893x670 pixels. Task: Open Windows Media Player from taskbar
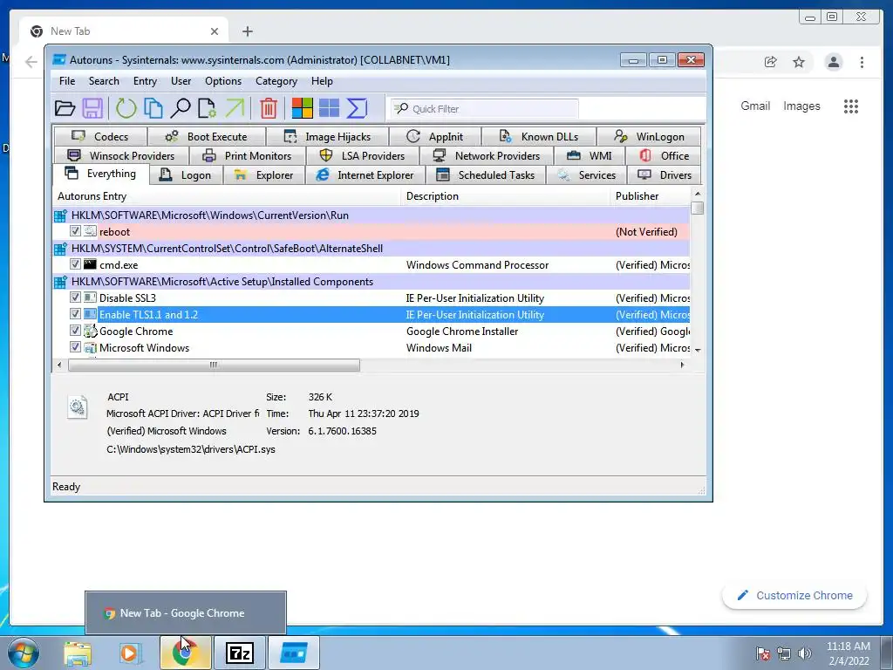click(x=129, y=653)
